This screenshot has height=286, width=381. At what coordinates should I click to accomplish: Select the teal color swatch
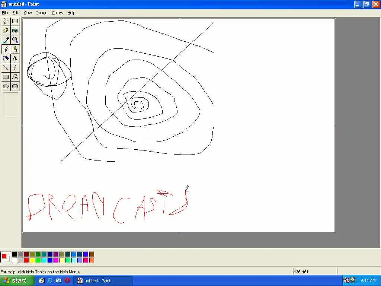[44, 254]
